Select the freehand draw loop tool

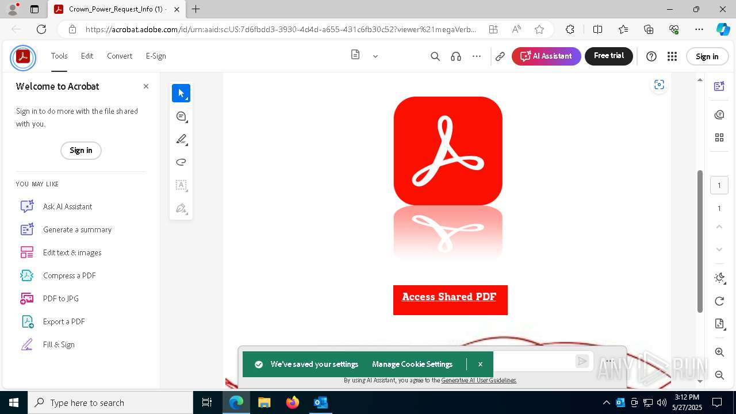(x=181, y=162)
